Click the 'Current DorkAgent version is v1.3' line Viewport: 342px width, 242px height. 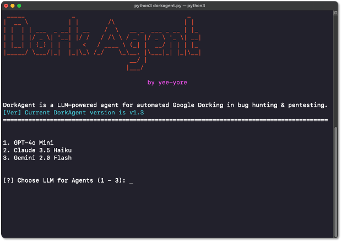click(x=73, y=113)
